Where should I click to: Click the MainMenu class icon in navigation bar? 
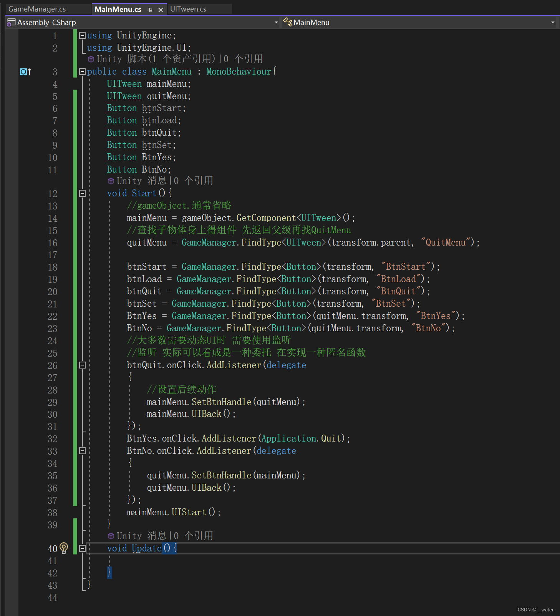(x=288, y=22)
